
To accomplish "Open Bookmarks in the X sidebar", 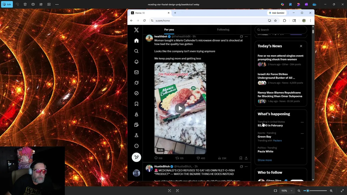I will [136, 104].
